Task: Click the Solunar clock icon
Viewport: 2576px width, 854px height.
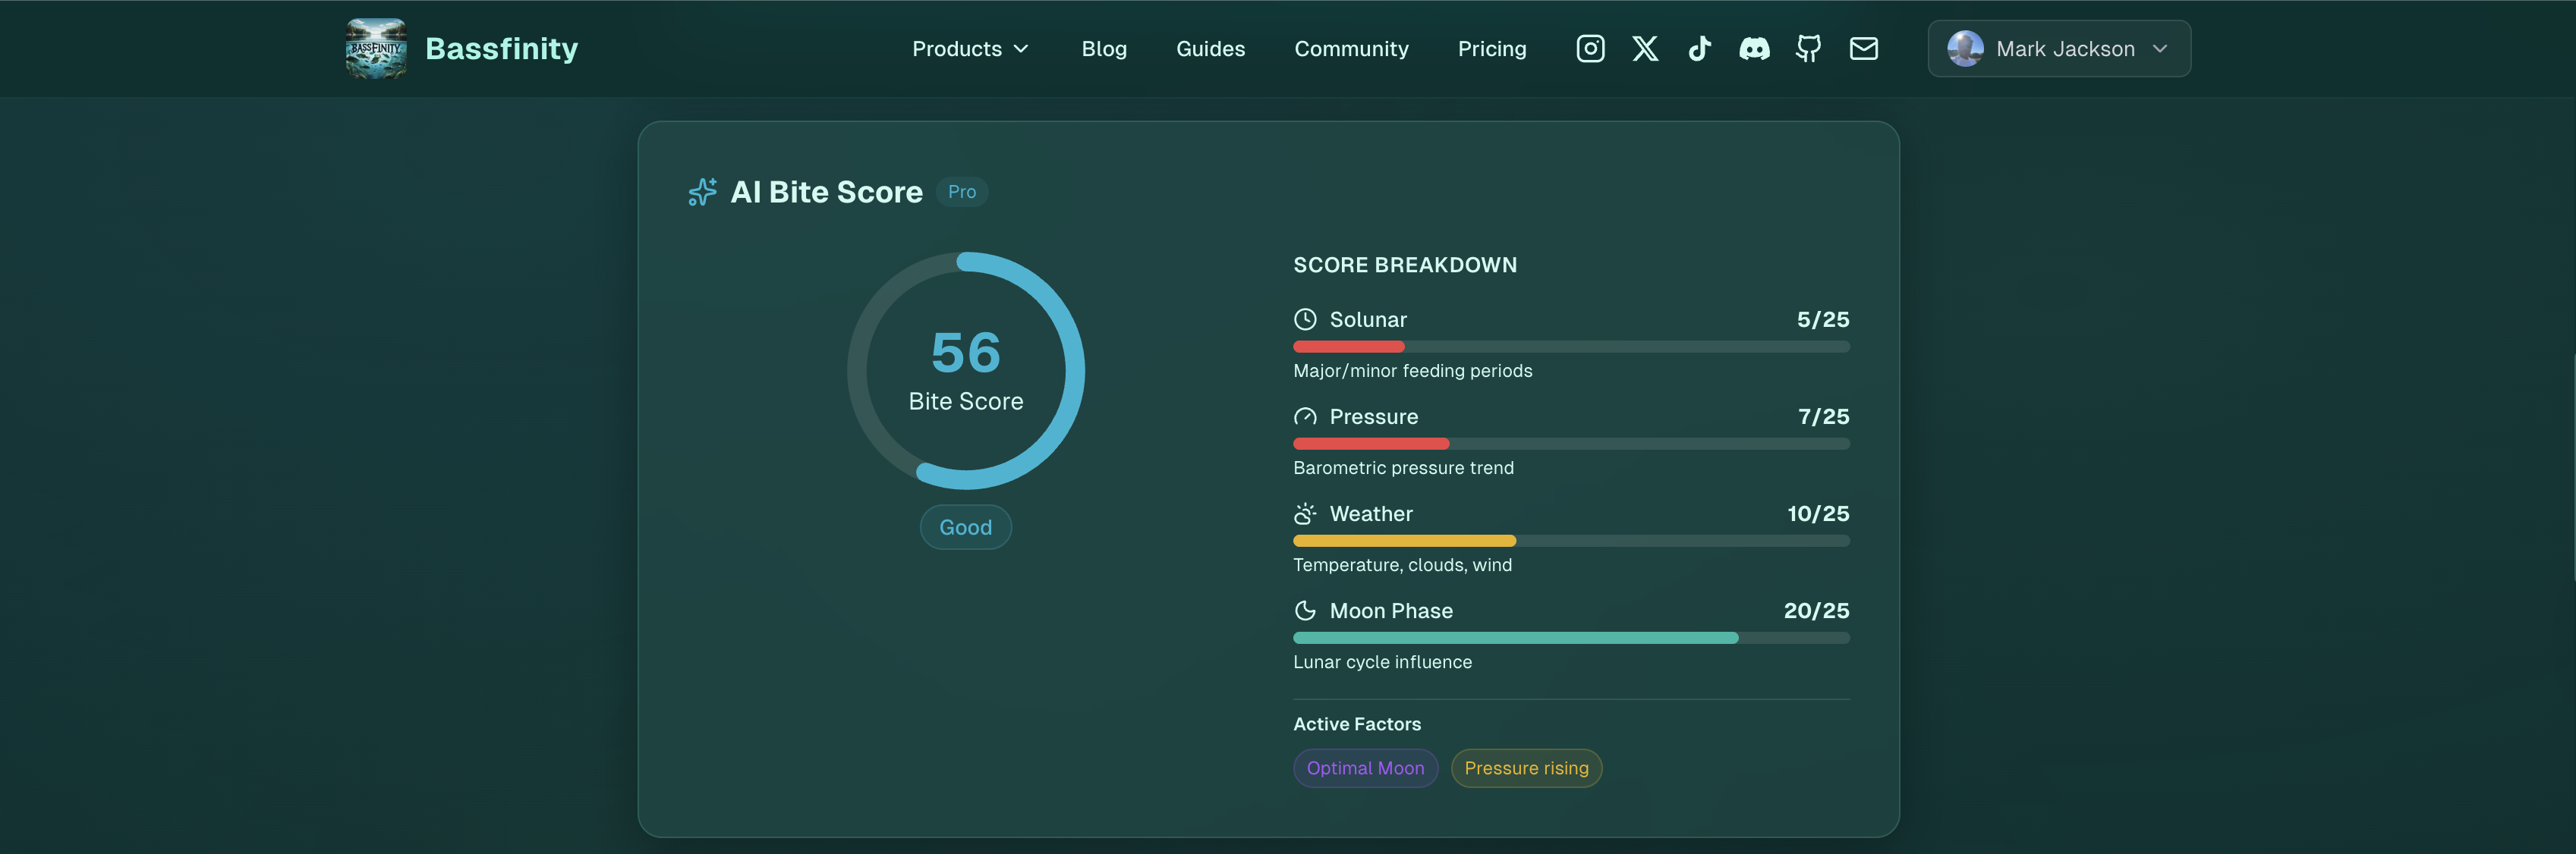Action: coord(1305,319)
